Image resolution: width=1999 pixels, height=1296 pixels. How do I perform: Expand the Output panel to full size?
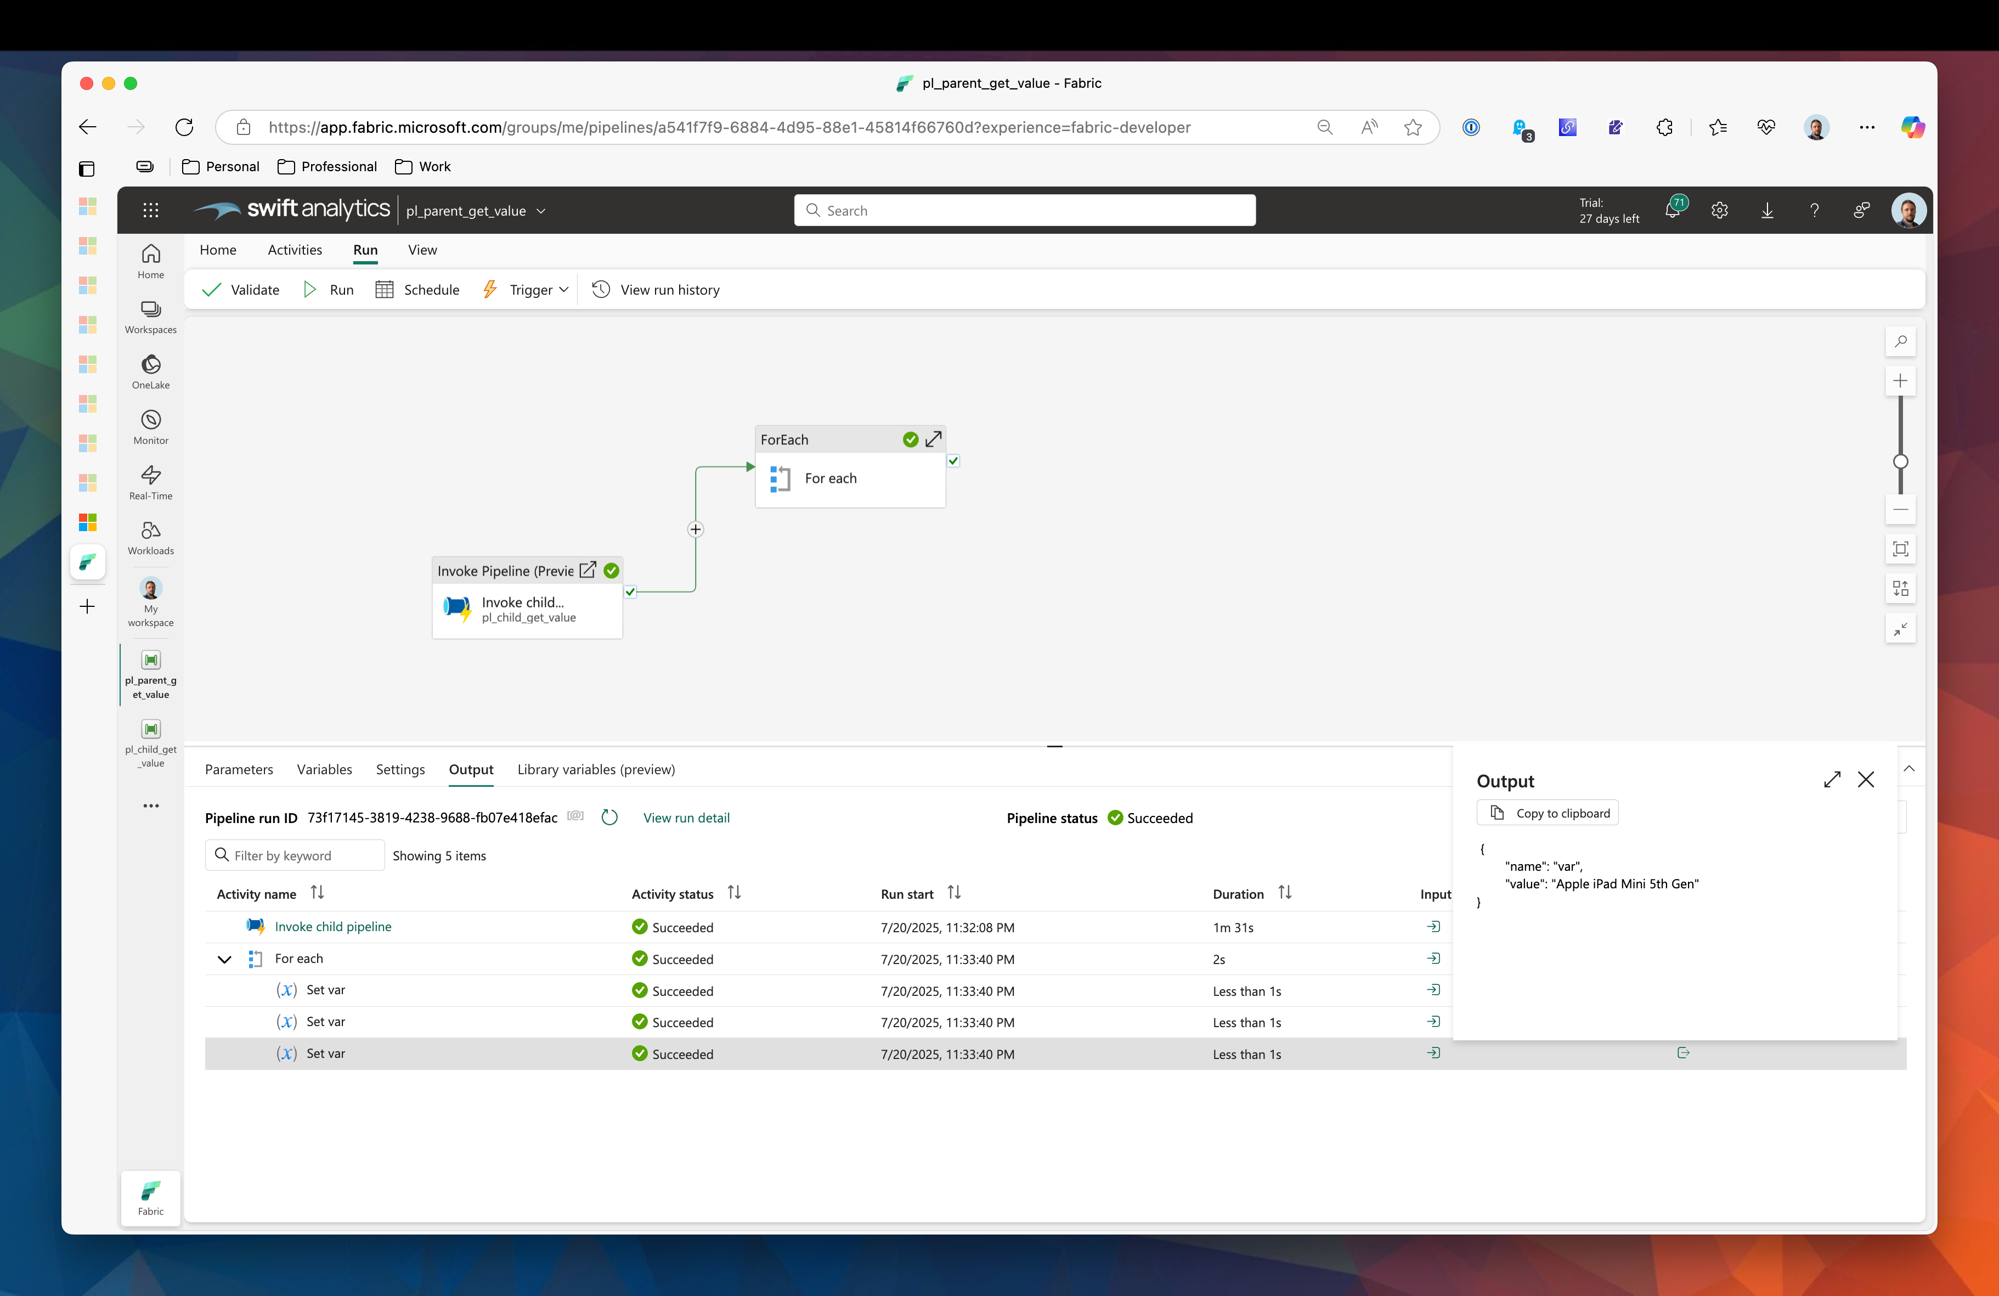pos(1832,780)
